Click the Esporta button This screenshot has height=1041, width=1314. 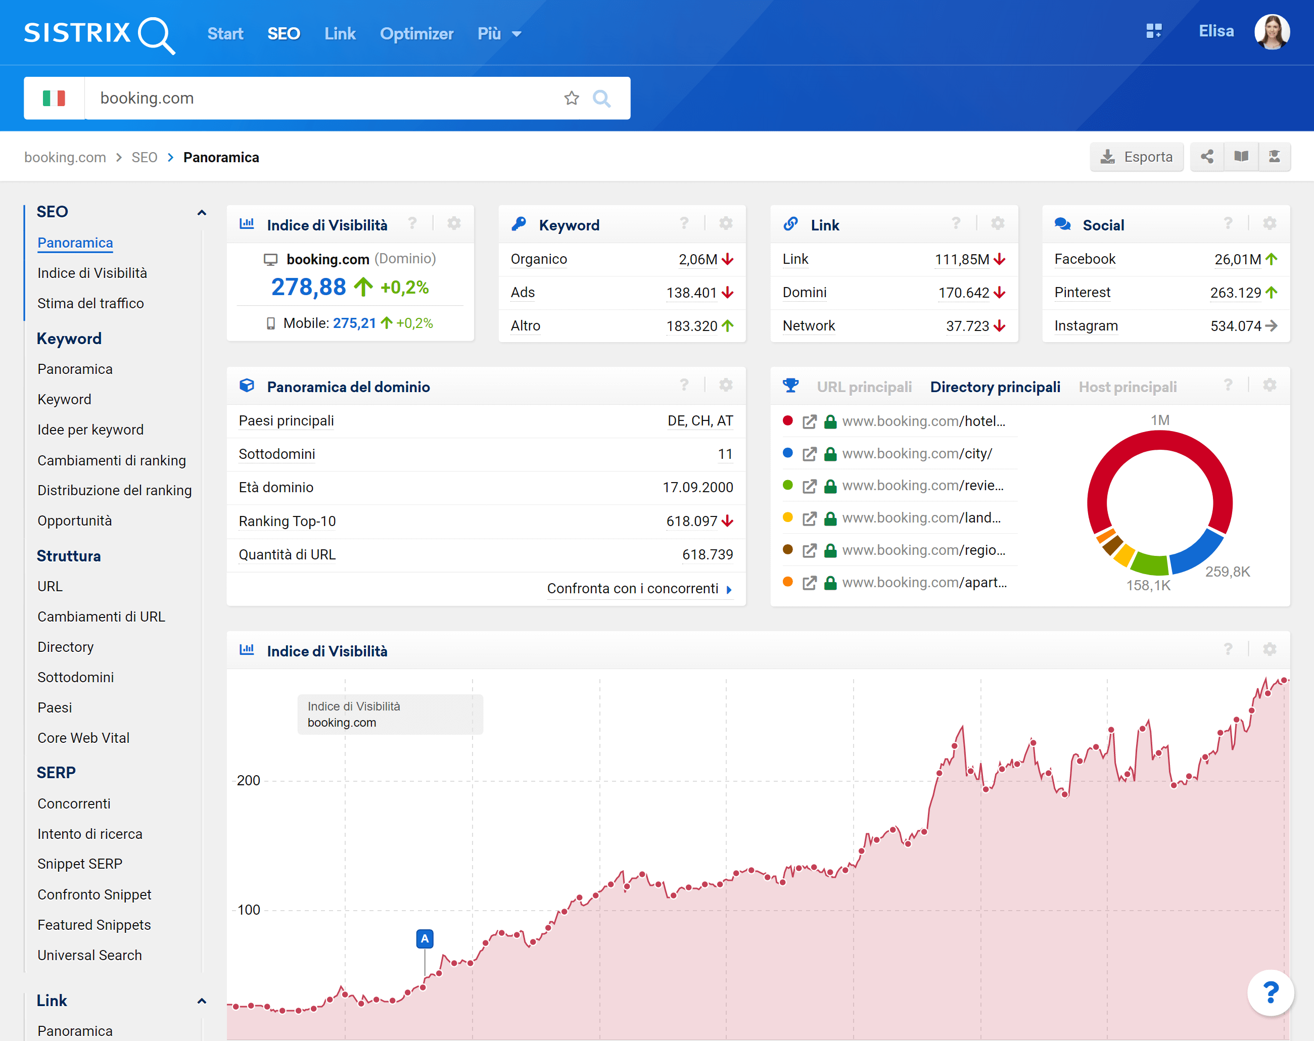(x=1137, y=157)
